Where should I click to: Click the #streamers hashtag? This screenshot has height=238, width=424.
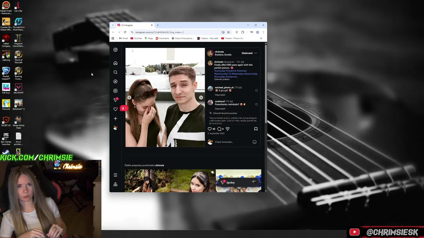tap(232, 77)
